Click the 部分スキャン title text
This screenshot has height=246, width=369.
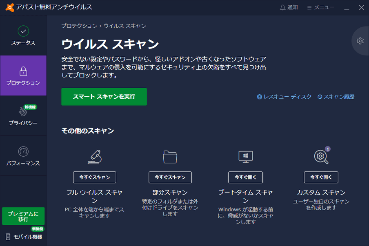click(x=170, y=193)
